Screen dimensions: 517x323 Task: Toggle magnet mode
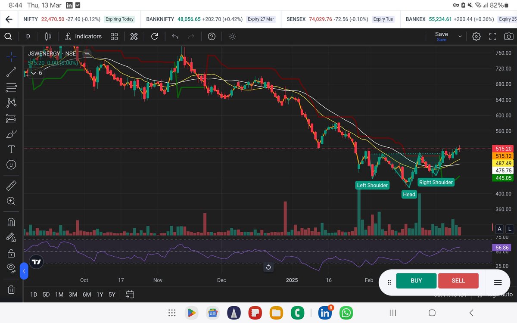[x=12, y=222]
